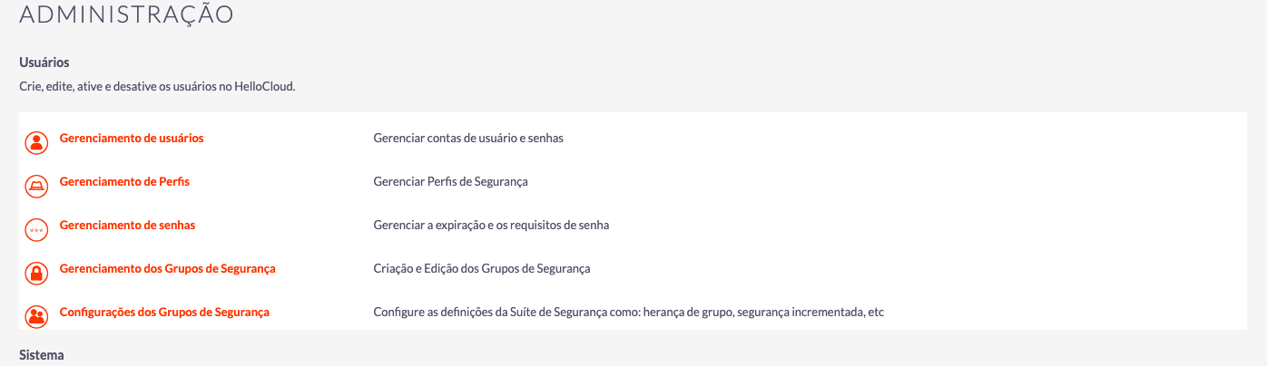Click the user icon beside Gerenciamento de usuários
Image resolution: width=1267 pixels, height=366 pixels.
36,143
